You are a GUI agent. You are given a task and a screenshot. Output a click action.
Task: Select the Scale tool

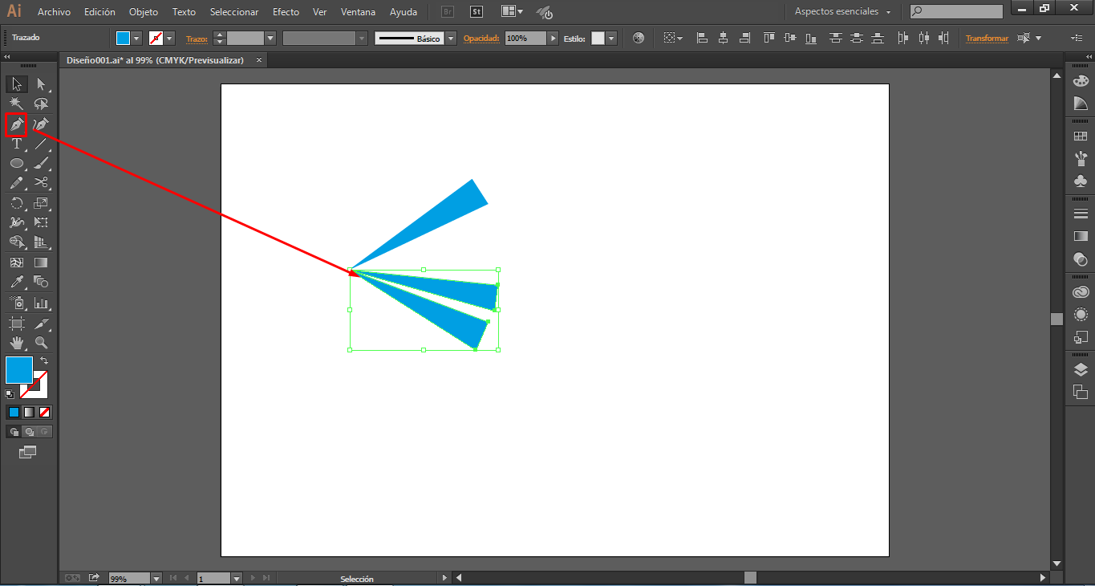[41, 204]
